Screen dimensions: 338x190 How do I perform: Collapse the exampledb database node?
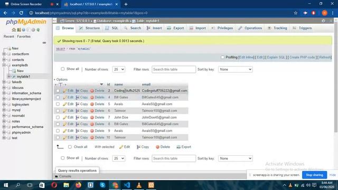coord(4,65)
